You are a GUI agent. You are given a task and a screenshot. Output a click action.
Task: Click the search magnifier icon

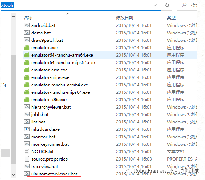[x=184, y=5]
